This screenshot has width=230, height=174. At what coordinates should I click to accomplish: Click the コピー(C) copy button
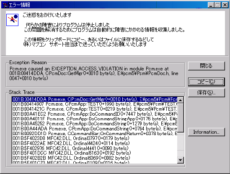pyautogui.click(x=207, y=82)
